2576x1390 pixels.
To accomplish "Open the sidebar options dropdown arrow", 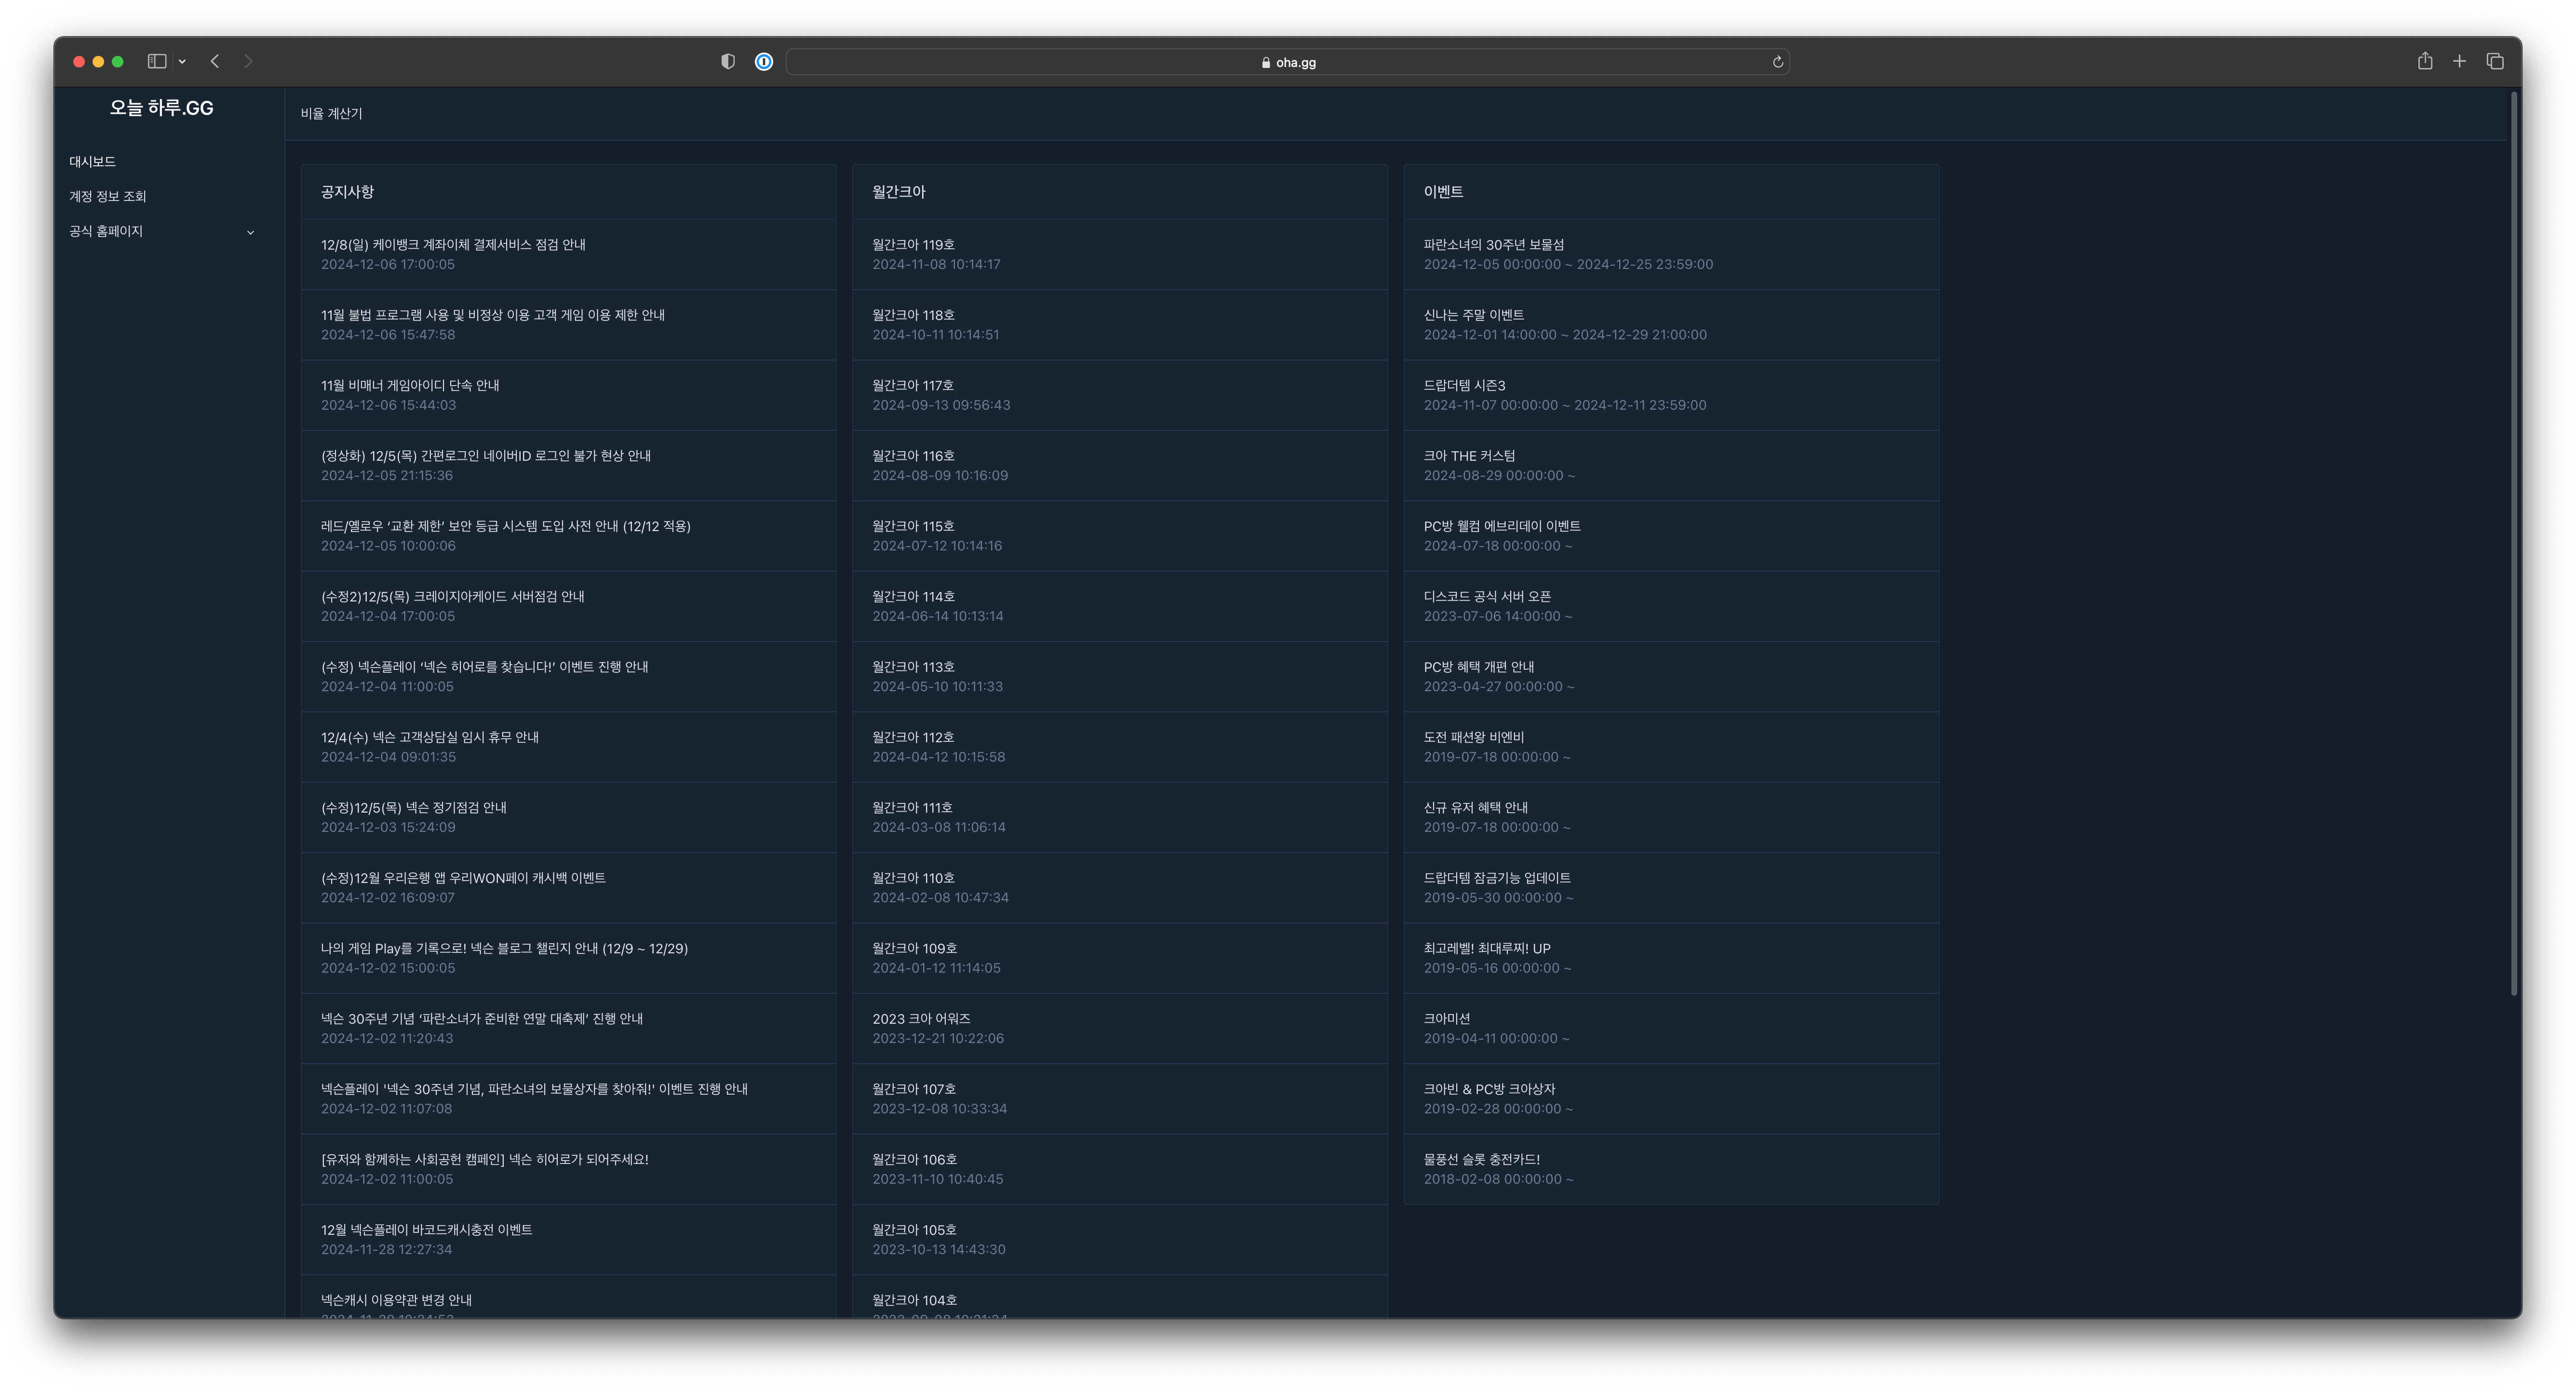I will (x=182, y=62).
